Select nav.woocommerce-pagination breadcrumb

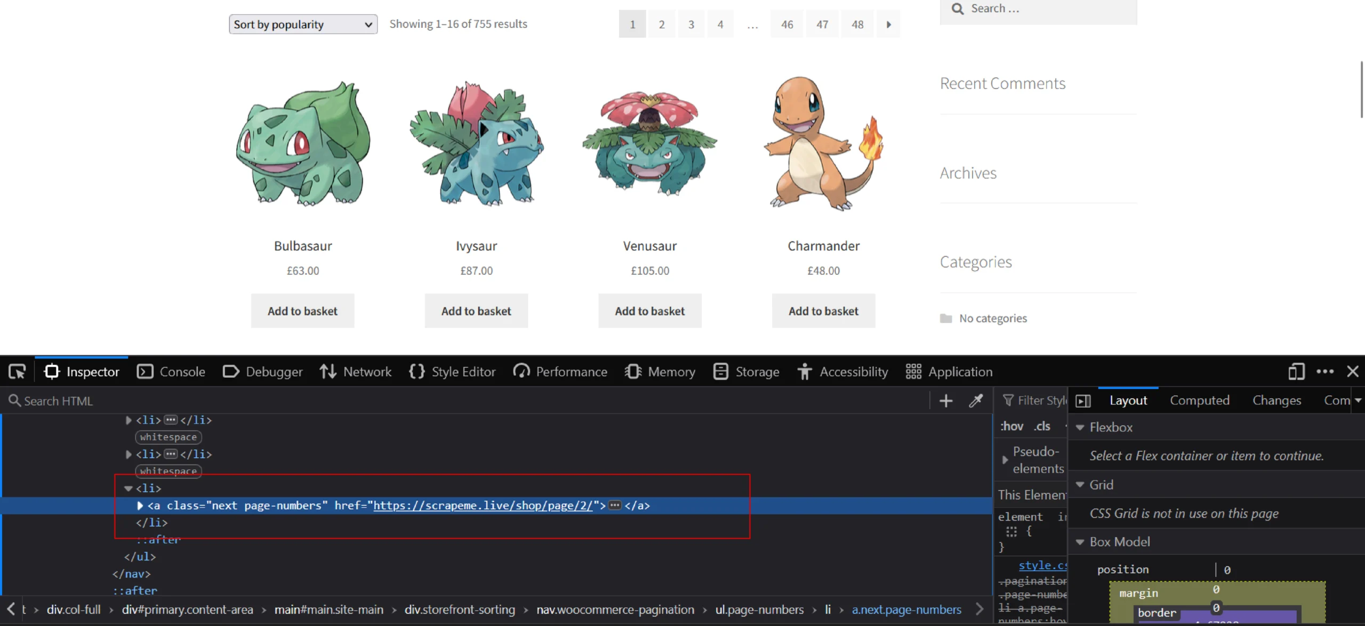(615, 609)
